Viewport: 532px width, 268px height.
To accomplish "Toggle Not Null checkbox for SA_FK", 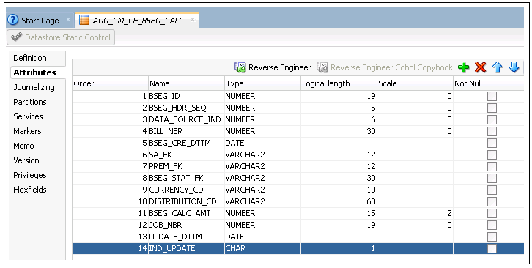I will (x=492, y=155).
